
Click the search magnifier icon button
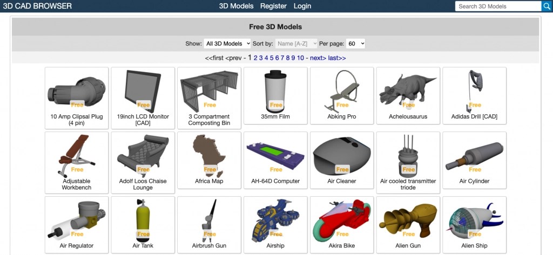547,6
